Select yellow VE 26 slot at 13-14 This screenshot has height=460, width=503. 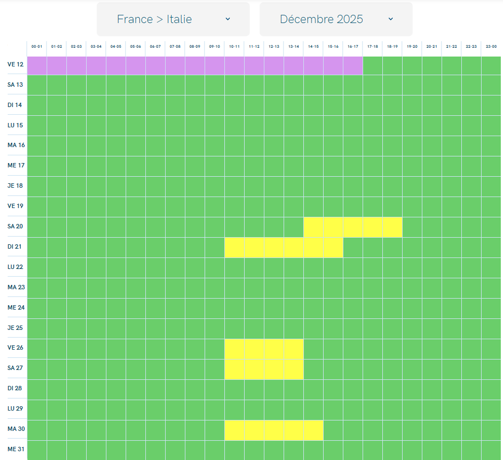pos(293,349)
